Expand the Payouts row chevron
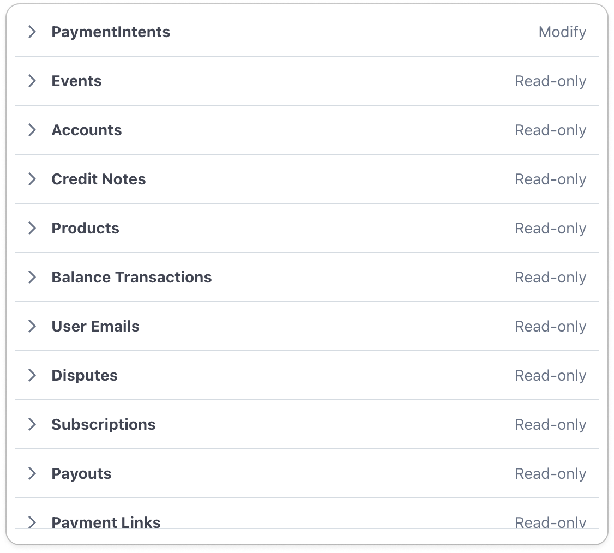 pos(32,473)
